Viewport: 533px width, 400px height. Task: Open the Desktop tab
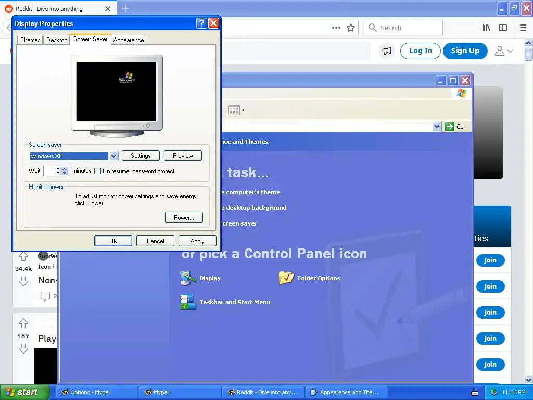tap(57, 40)
